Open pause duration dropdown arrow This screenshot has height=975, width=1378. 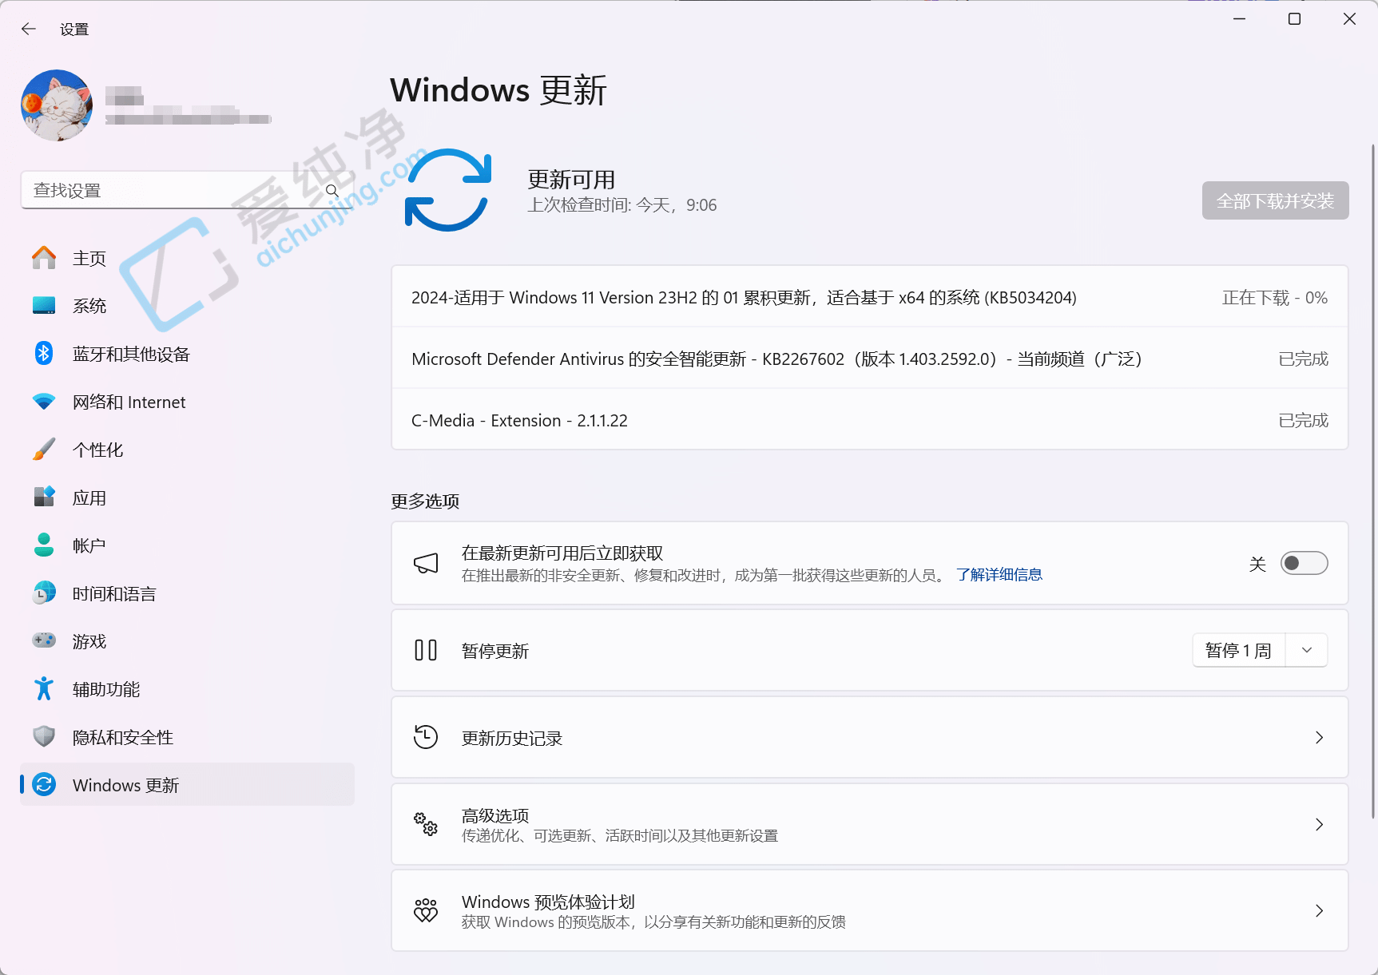coord(1307,650)
